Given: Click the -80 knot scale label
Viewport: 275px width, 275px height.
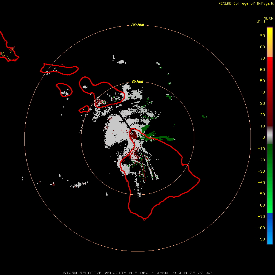Looking at the screenshot, I should coord(261,228).
